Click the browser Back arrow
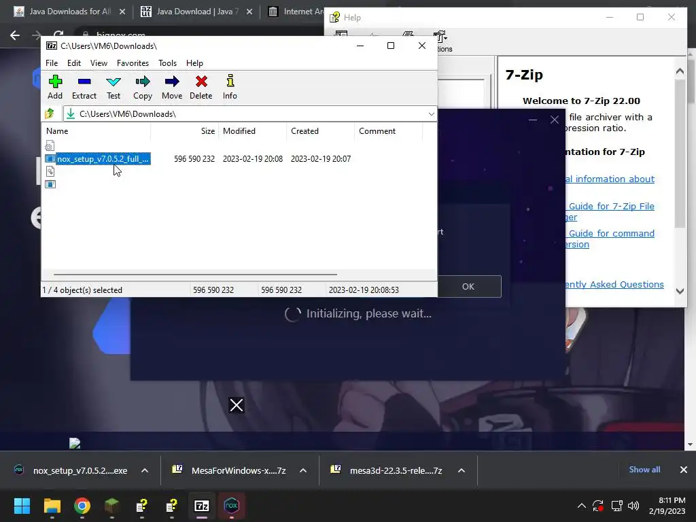Image resolution: width=696 pixels, height=522 pixels. [x=15, y=35]
